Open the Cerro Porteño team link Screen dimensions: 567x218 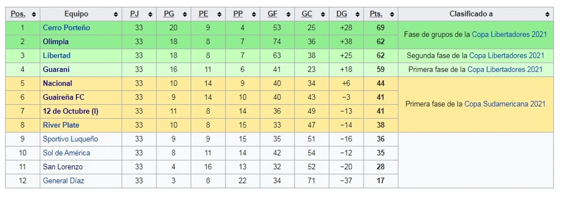[x=66, y=28]
